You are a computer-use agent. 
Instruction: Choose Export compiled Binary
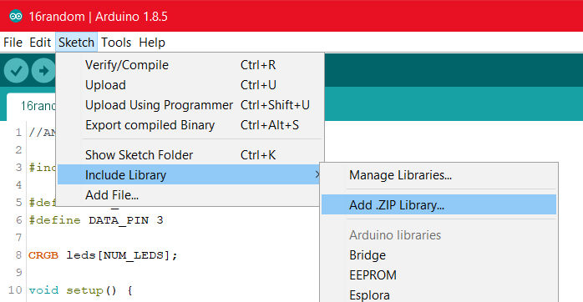(x=190, y=125)
